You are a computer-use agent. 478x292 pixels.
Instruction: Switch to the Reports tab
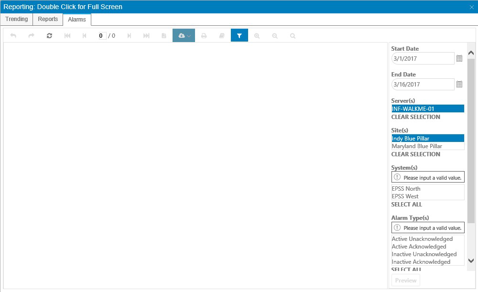(48, 19)
